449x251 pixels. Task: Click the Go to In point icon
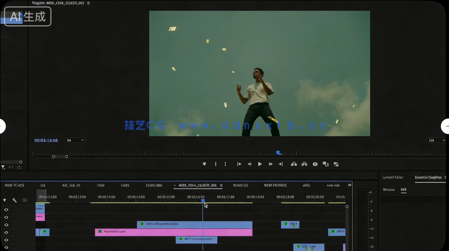pyautogui.click(x=239, y=164)
